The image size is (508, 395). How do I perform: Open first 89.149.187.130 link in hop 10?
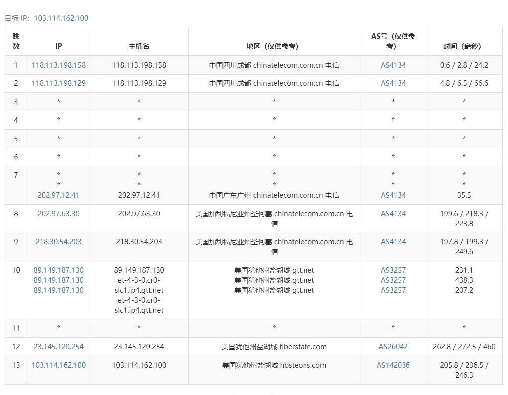58,270
